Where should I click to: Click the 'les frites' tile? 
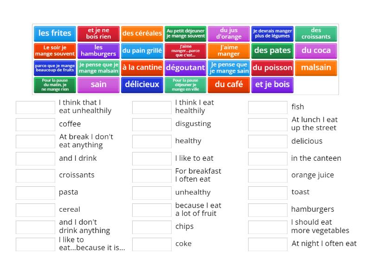point(55,33)
